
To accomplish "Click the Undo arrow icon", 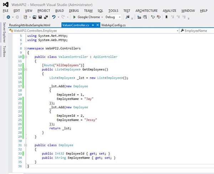I will tap(53, 17).
